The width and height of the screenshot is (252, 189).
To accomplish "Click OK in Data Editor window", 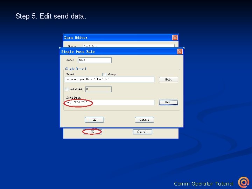I will point(92,132).
